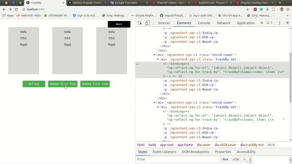Open the Chrome profile avatar
292x164 pixels.
[x=282, y=9]
